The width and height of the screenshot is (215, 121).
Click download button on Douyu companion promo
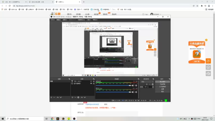pyautogui.click(x=197, y=61)
